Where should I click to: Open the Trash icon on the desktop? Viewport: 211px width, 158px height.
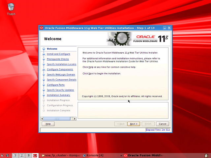click(11, 7)
